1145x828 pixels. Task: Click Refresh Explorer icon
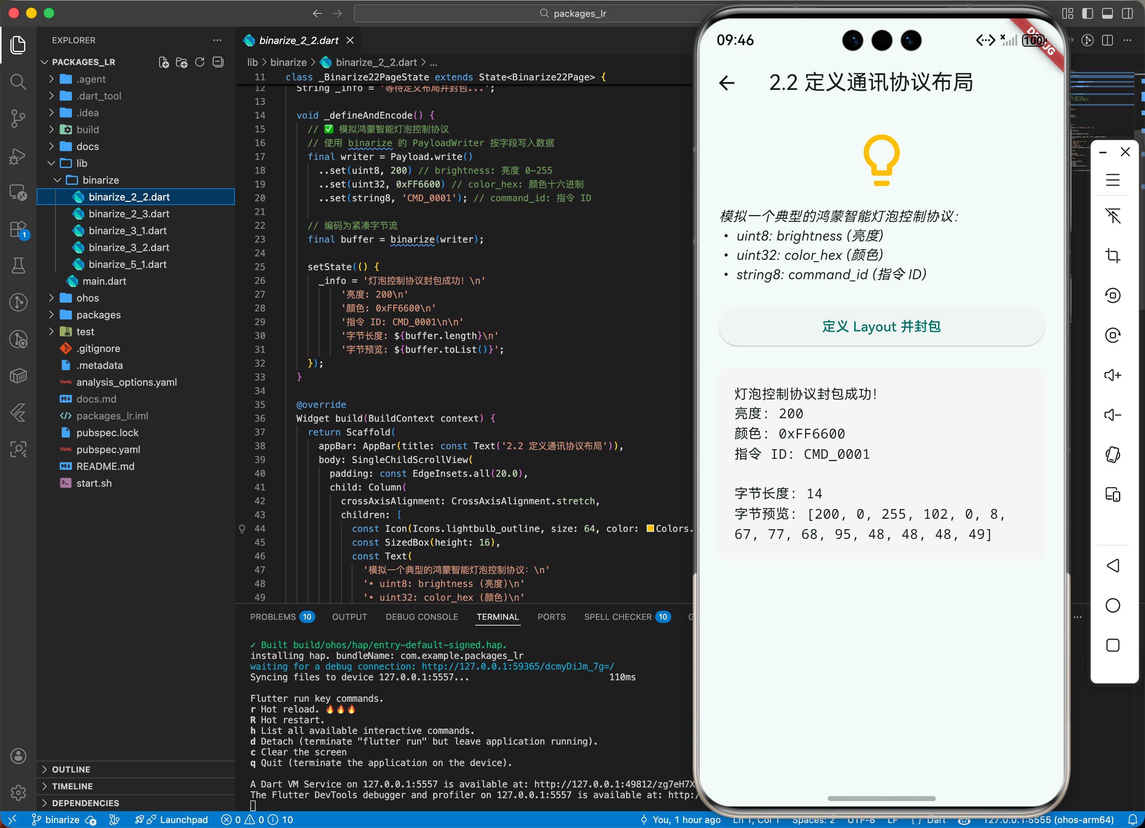tap(200, 62)
